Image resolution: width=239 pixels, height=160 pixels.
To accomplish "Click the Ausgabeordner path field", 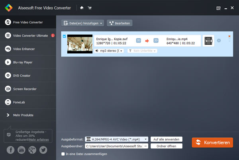I will [114, 146].
